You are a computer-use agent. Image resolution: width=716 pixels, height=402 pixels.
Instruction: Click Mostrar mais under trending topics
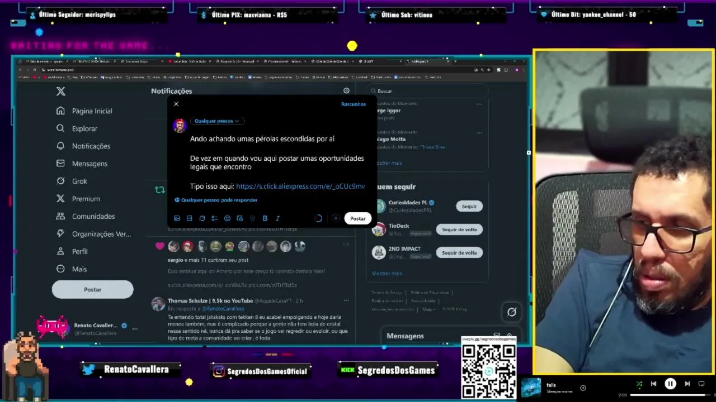[x=388, y=163]
